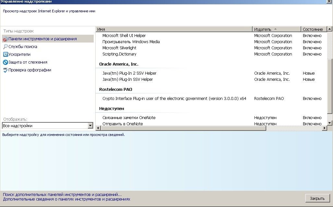The image size is (333, 207).
Task: Select Связанные заметки OneNote add-on
Action: pos(211,117)
